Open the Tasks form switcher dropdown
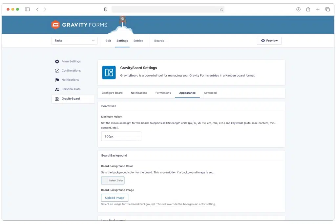 point(74,41)
